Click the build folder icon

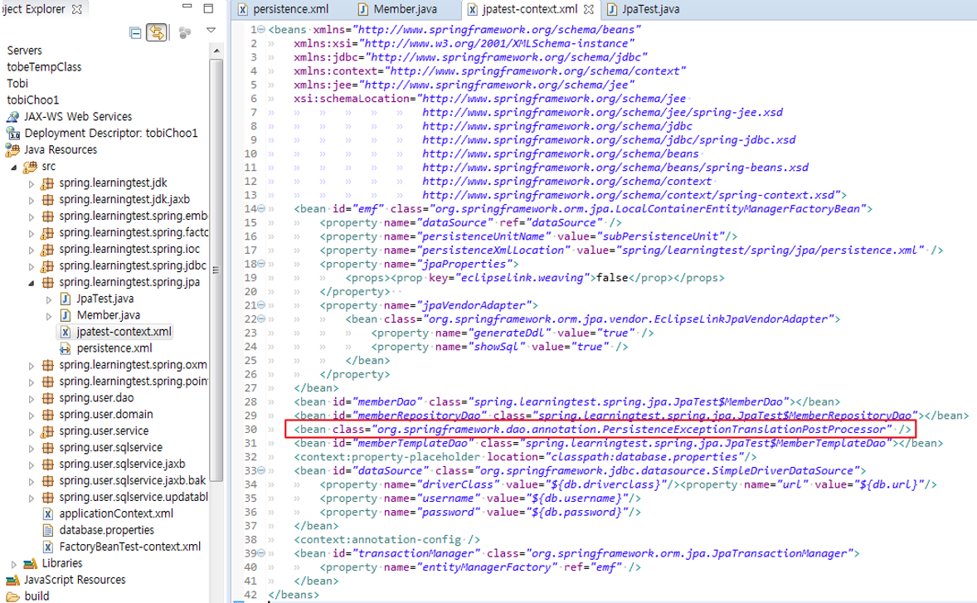pos(12,596)
